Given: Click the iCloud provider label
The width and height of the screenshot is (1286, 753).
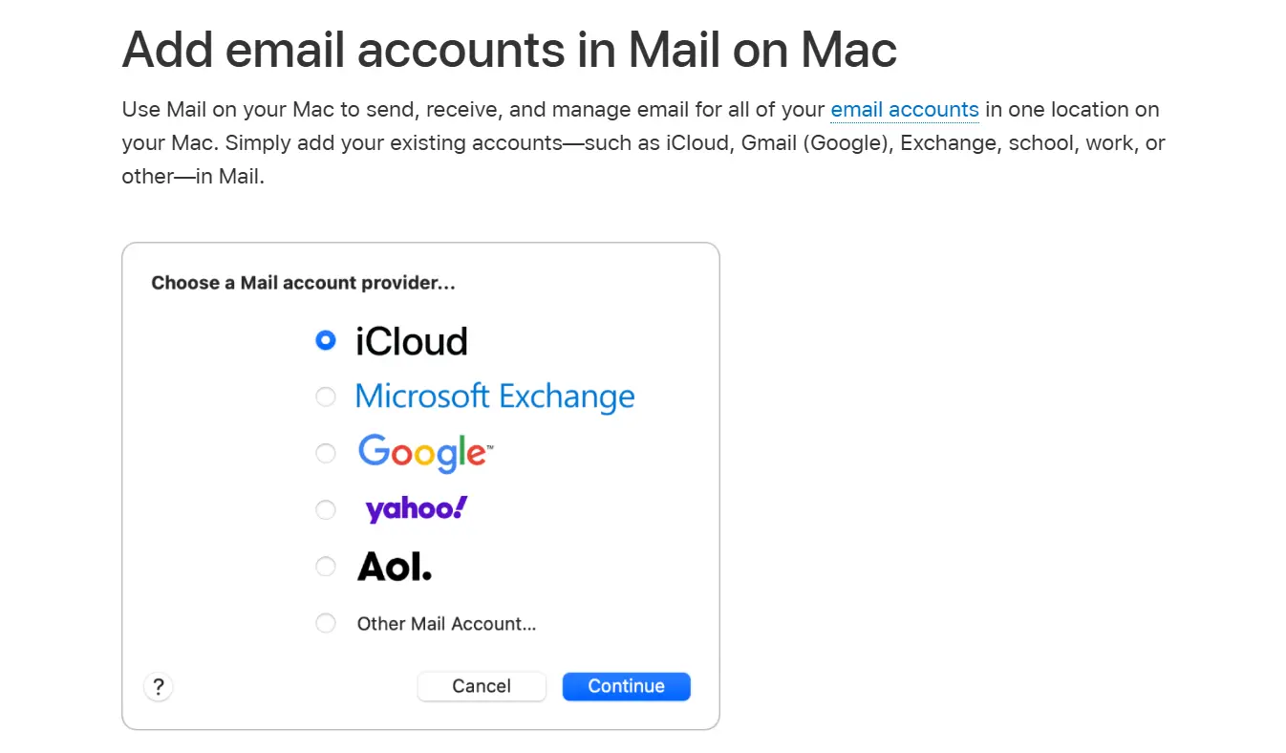Looking at the screenshot, I should click(412, 340).
